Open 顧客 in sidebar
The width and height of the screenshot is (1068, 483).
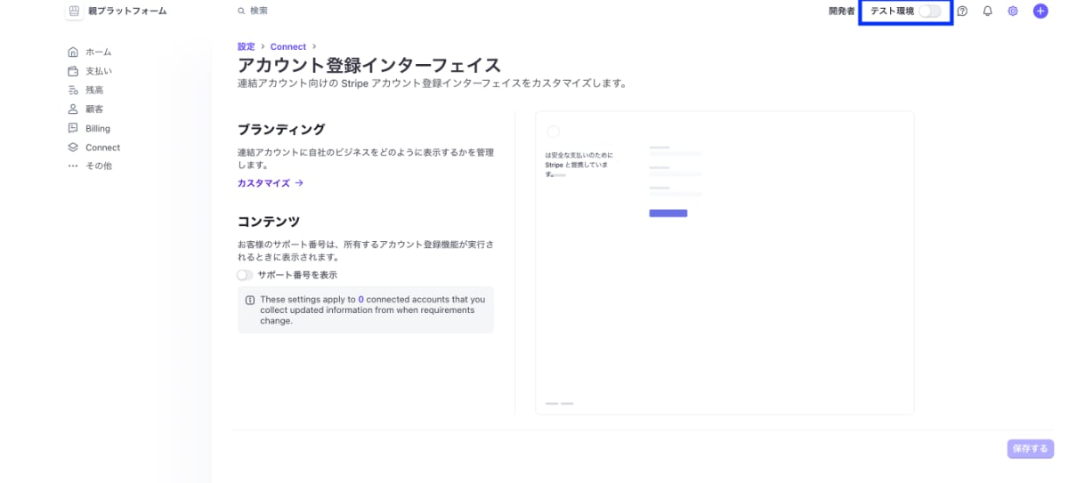tap(94, 109)
